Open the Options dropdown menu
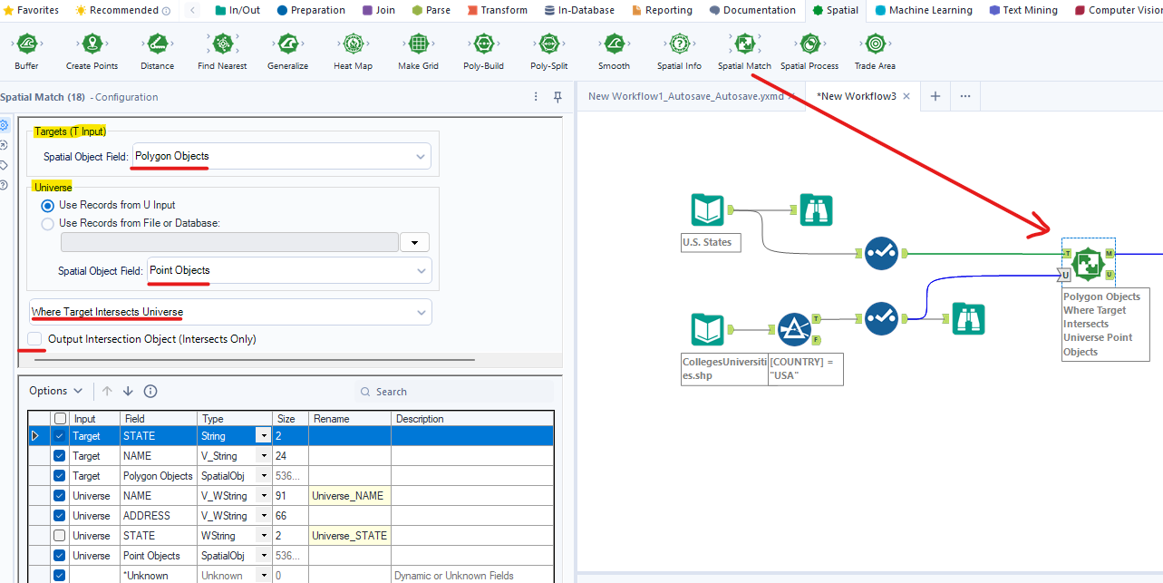Screen dimensions: 1163x583 click(x=55, y=391)
